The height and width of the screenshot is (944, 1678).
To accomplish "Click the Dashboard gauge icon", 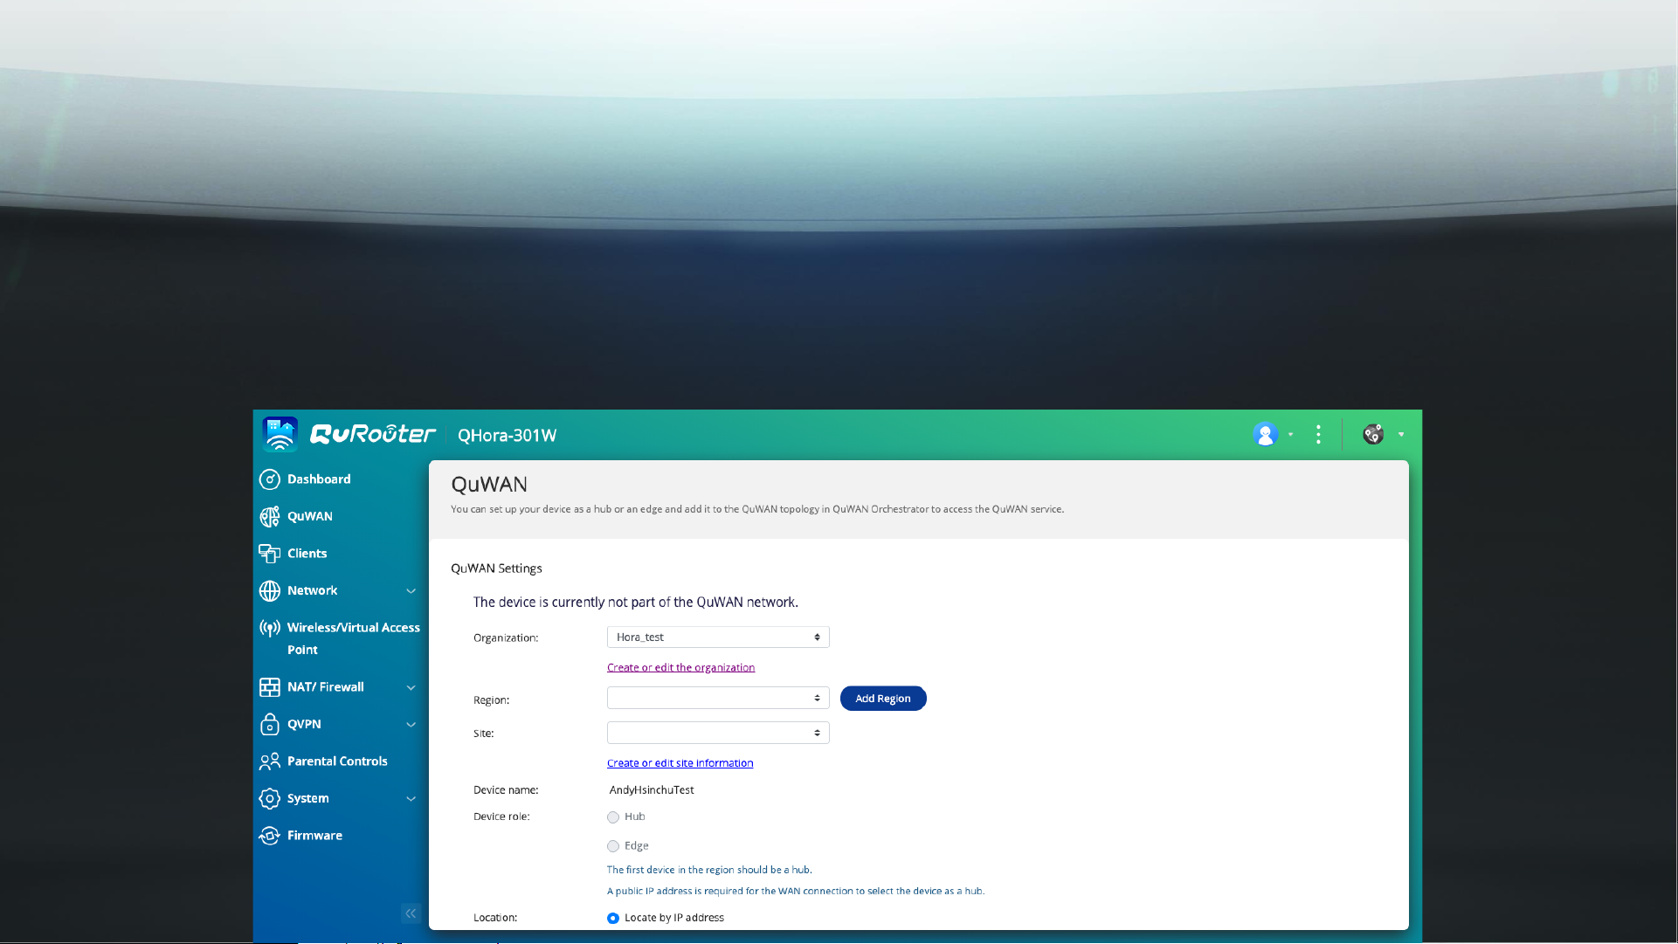I will pos(270,479).
